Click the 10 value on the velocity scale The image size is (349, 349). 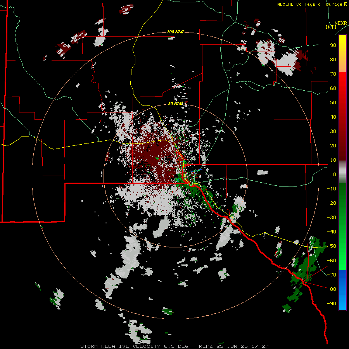tap(333, 160)
